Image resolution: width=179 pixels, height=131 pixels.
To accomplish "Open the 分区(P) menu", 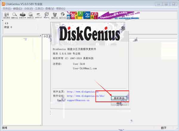I will point(29,9).
